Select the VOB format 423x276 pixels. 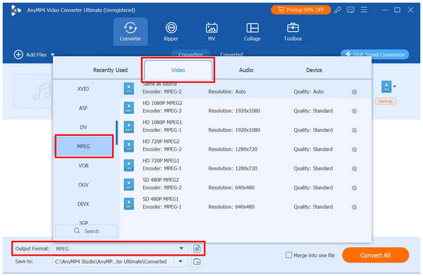tap(83, 165)
